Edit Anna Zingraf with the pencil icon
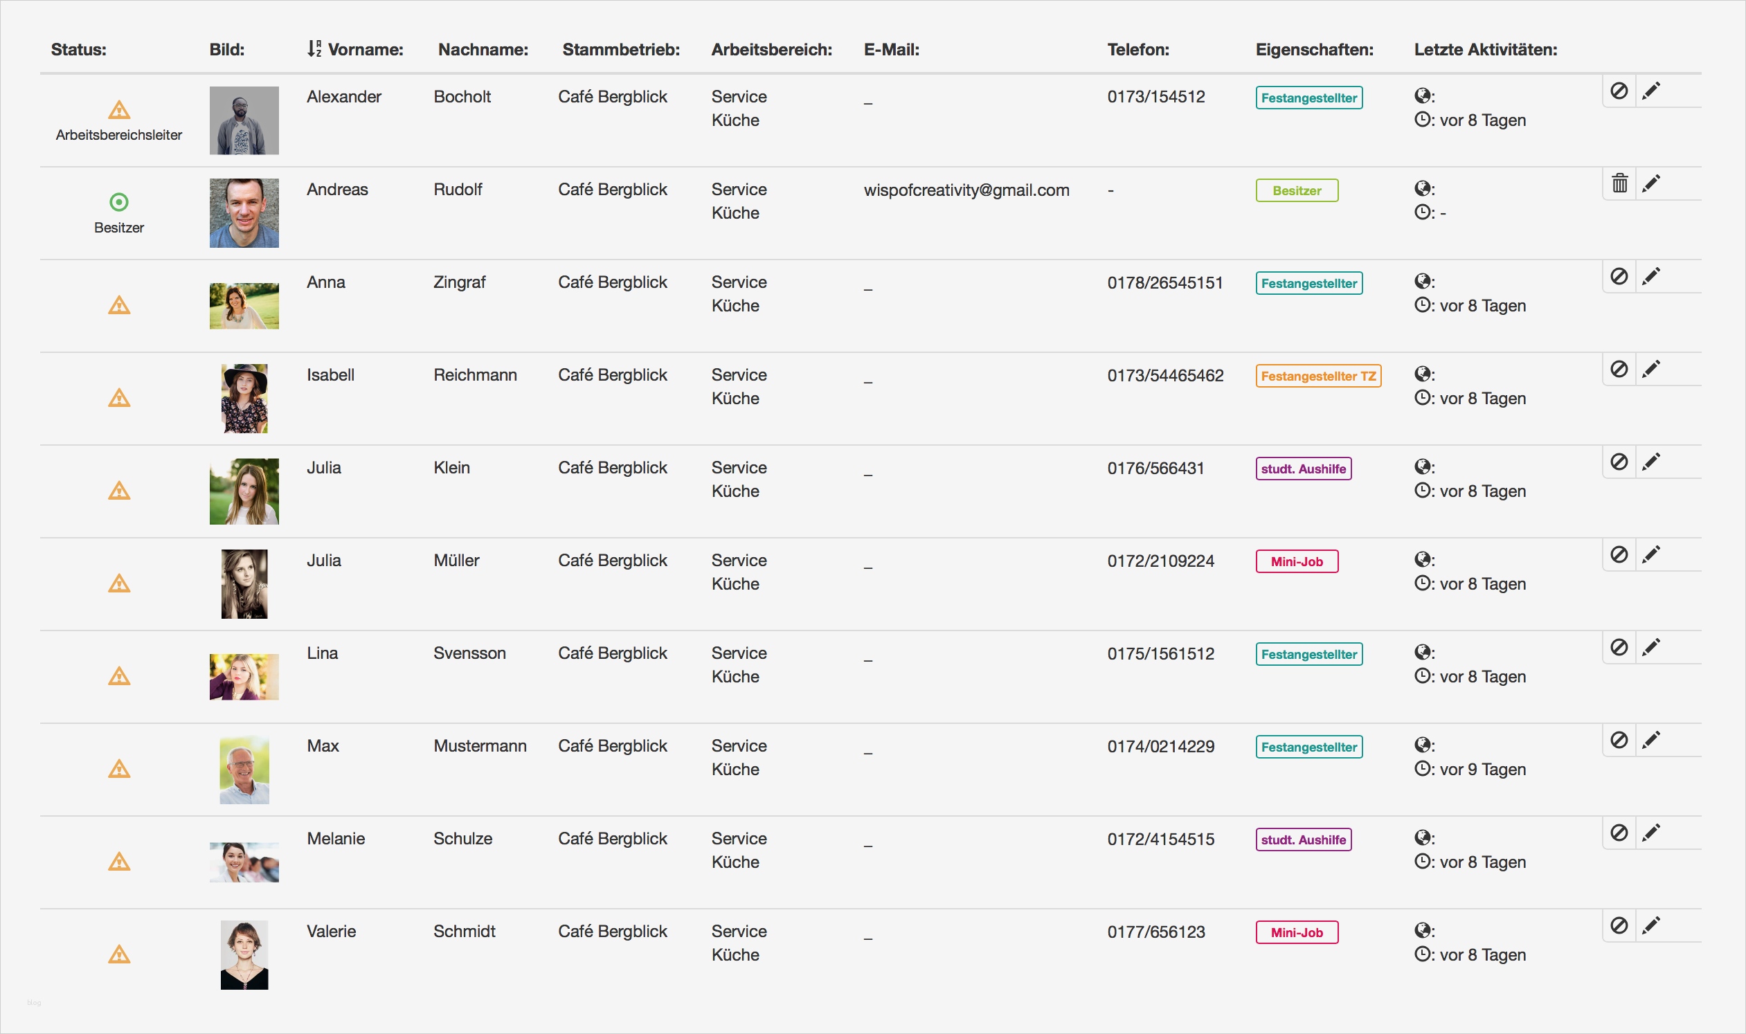 (x=1650, y=276)
